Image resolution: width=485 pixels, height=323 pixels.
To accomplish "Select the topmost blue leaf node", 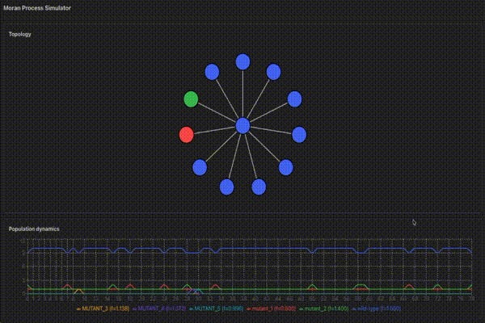I will coord(242,62).
